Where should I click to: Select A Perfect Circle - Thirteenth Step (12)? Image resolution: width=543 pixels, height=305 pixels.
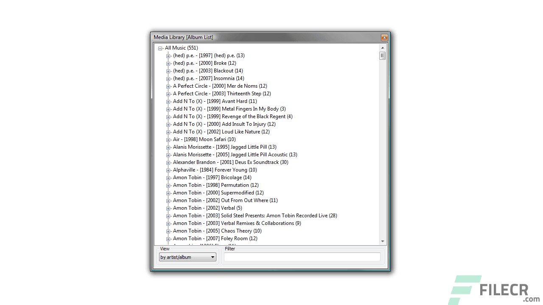pos(222,94)
